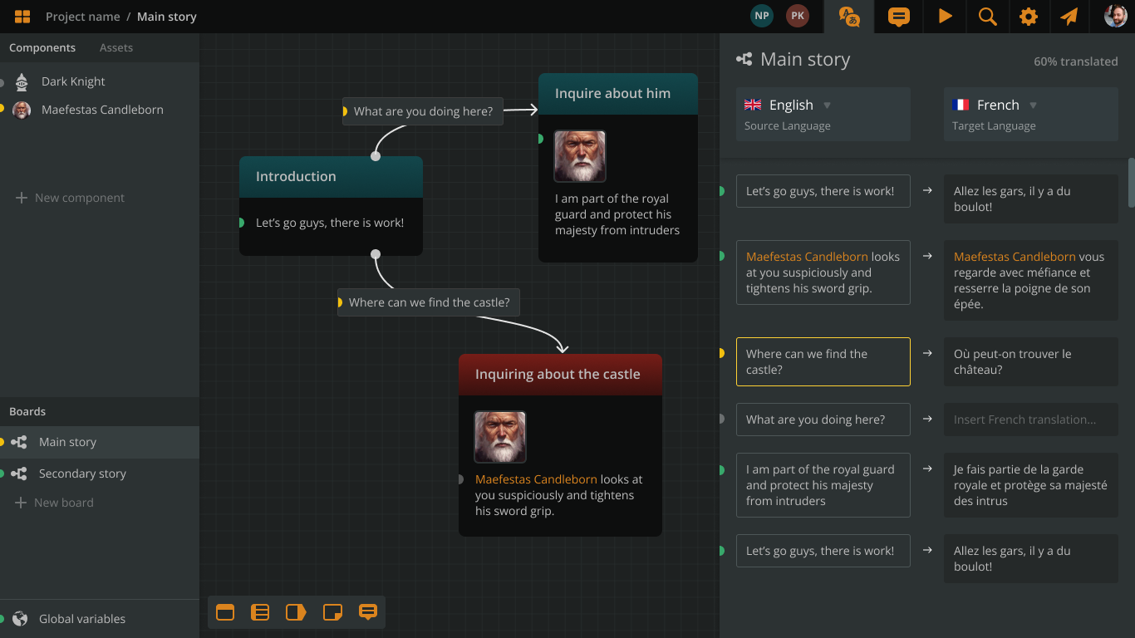Open the translation tool in the top bar
This screenshot has width=1135, height=638.
tap(848, 16)
